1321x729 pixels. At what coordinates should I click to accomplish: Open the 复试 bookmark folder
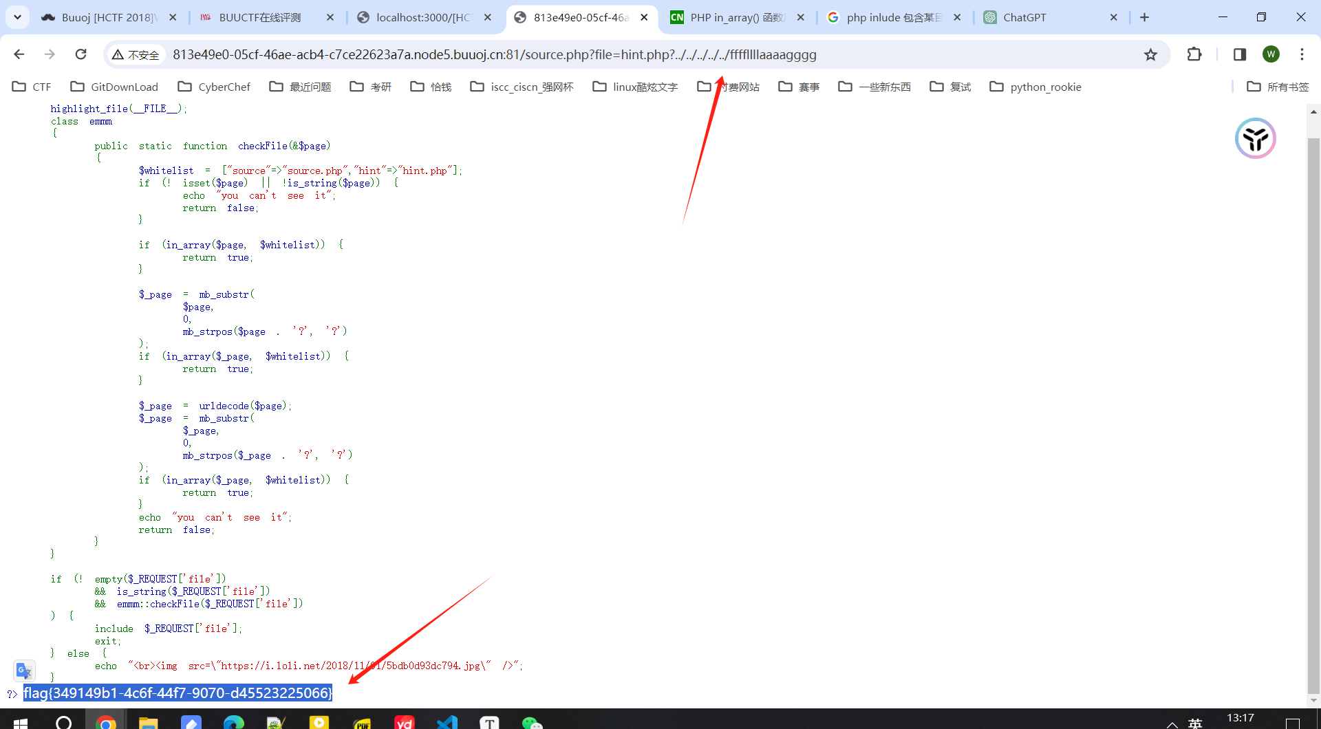coord(950,87)
